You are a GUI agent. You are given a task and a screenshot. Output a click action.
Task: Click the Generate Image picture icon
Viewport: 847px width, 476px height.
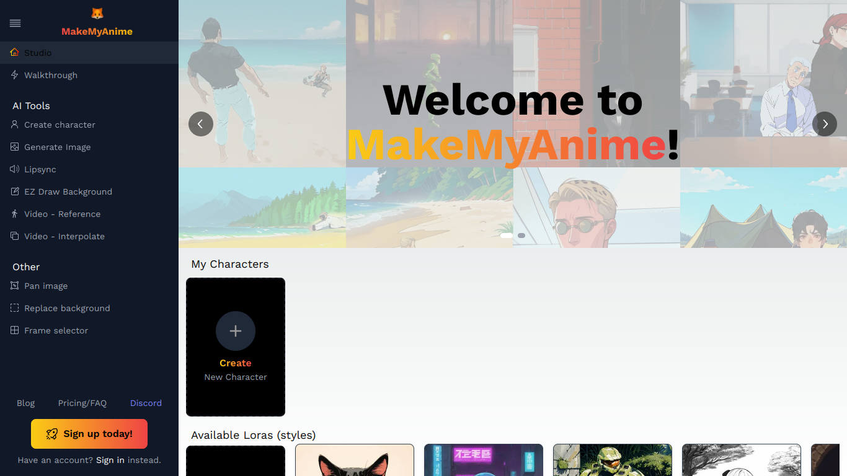pos(15,147)
